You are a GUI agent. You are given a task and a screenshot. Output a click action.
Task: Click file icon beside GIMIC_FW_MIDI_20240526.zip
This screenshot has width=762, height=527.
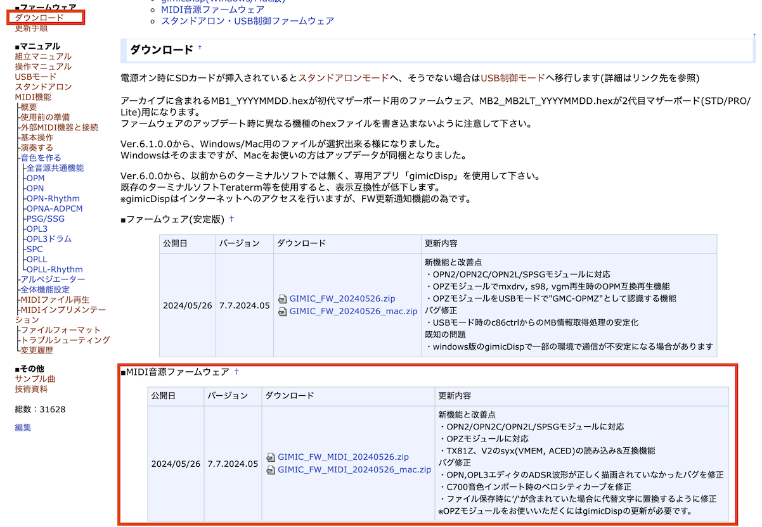(x=271, y=457)
